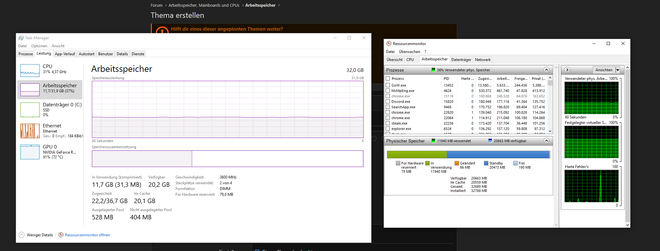The width and height of the screenshot is (660, 251).
Task: Click blue square beside 20663 MB verfügbar
Action: 490,141
